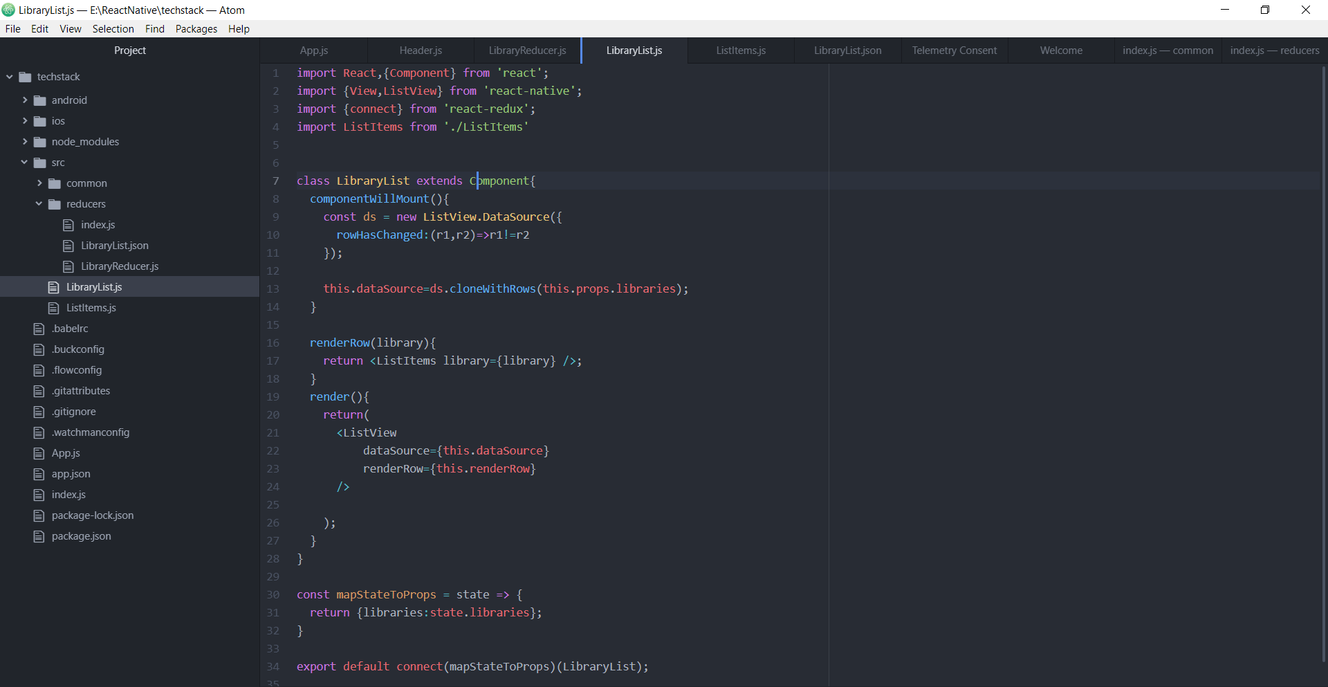This screenshot has width=1328, height=687.
Task: Click line number 21 in the gutter
Action: (x=273, y=433)
